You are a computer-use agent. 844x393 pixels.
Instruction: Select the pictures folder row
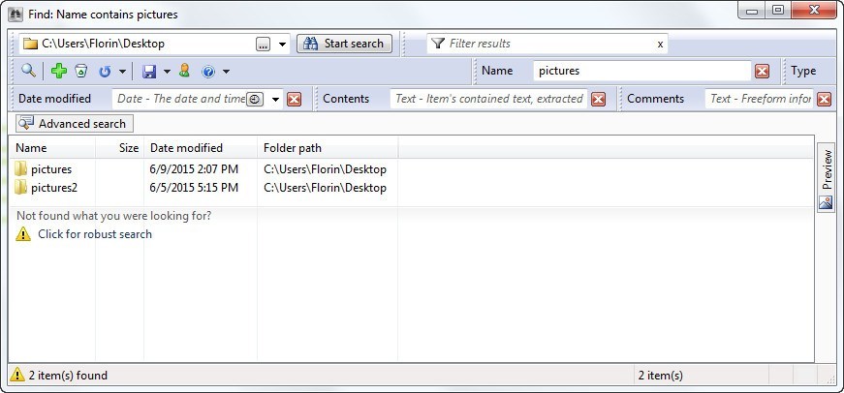point(411,169)
